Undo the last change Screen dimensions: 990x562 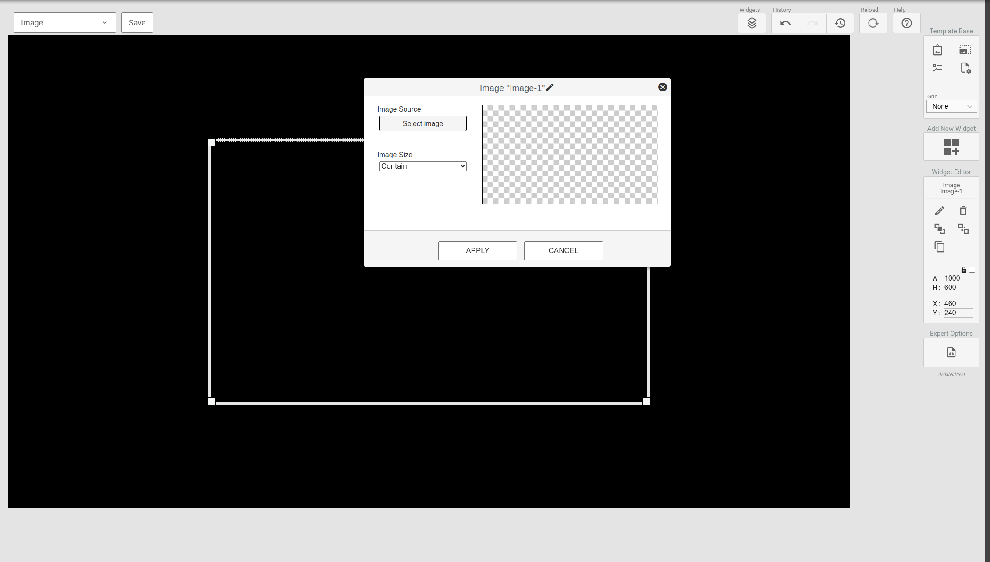[785, 23]
